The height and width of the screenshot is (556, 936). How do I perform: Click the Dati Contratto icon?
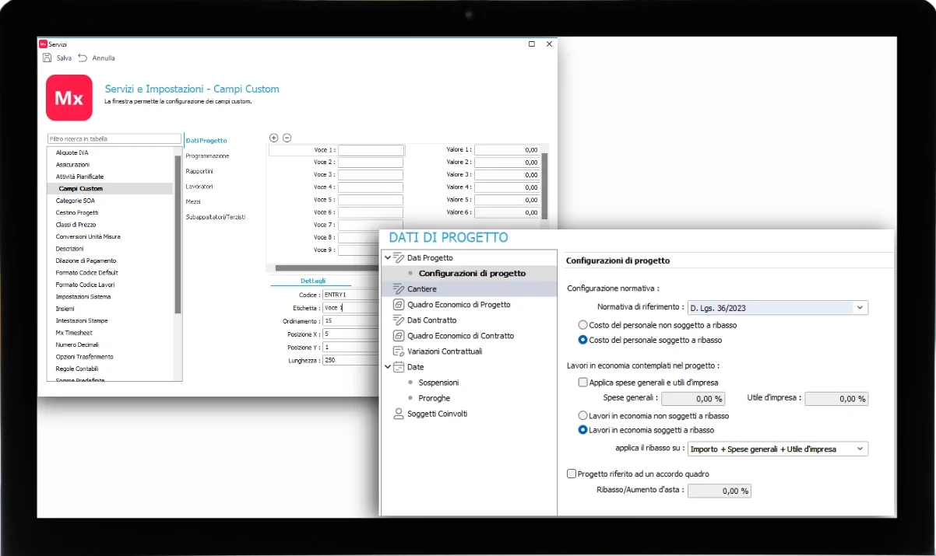tap(399, 320)
